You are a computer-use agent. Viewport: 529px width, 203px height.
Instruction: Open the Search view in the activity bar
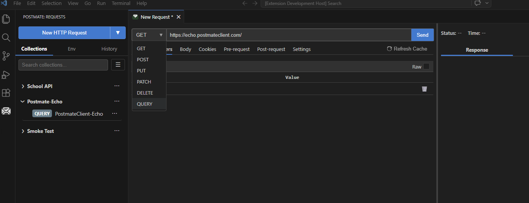point(6,37)
